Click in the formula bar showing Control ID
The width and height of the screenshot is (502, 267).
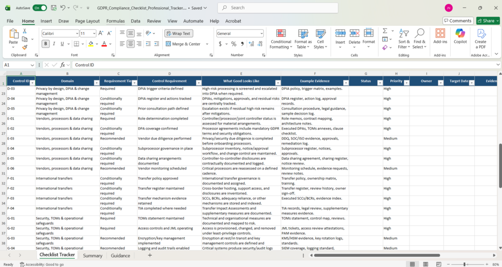(284, 65)
